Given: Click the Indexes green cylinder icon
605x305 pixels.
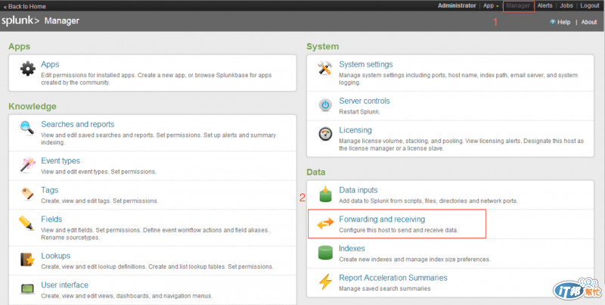Looking at the screenshot, I should 325,253.
